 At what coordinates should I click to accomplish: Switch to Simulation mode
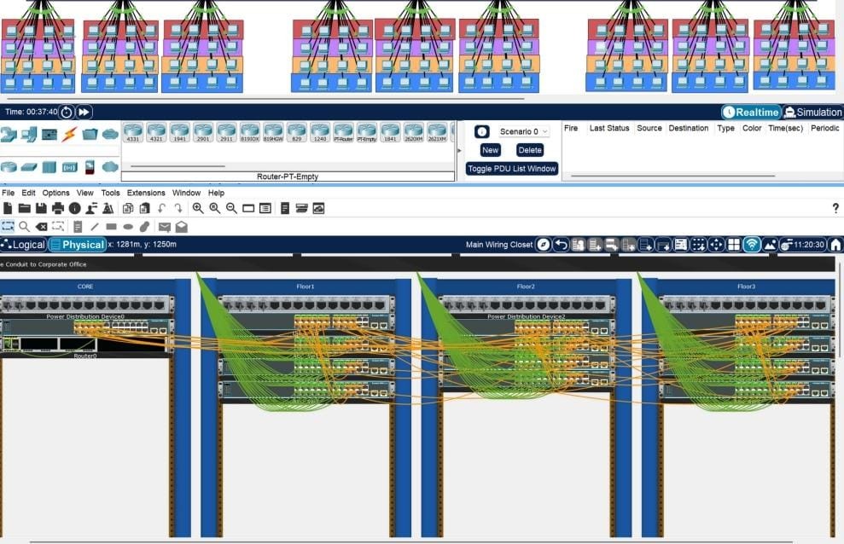812,113
